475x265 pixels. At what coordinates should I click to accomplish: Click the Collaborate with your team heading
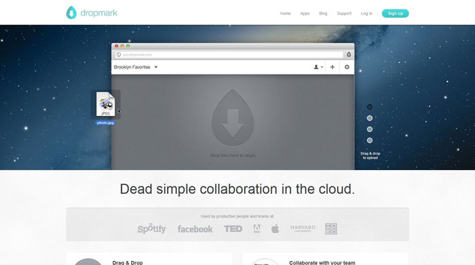[x=322, y=262]
